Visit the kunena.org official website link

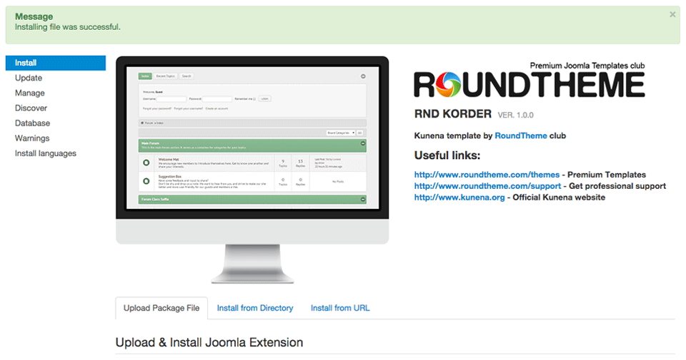point(459,197)
